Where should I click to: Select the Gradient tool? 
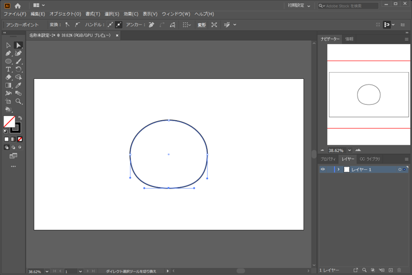click(x=8, y=85)
